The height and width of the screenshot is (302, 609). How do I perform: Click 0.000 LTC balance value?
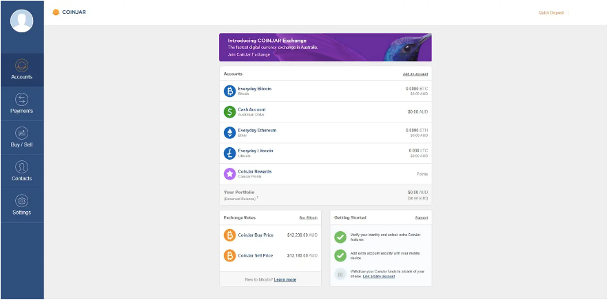pyautogui.click(x=418, y=151)
